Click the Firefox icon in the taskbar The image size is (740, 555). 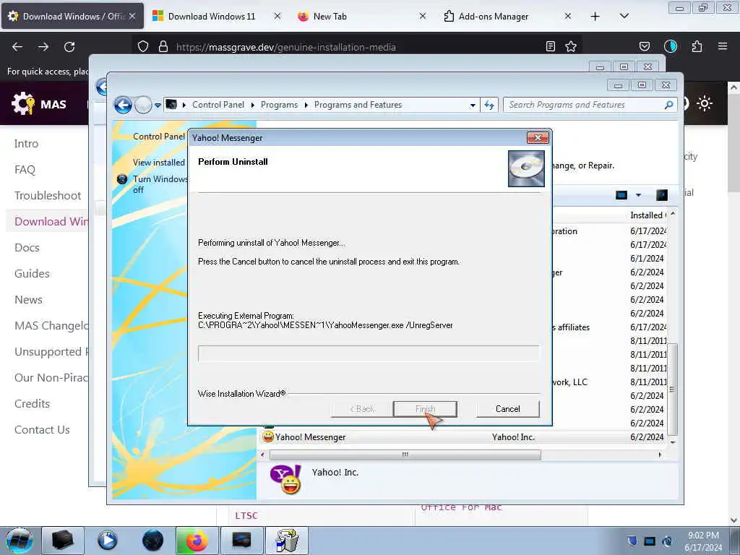pos(197,541)
